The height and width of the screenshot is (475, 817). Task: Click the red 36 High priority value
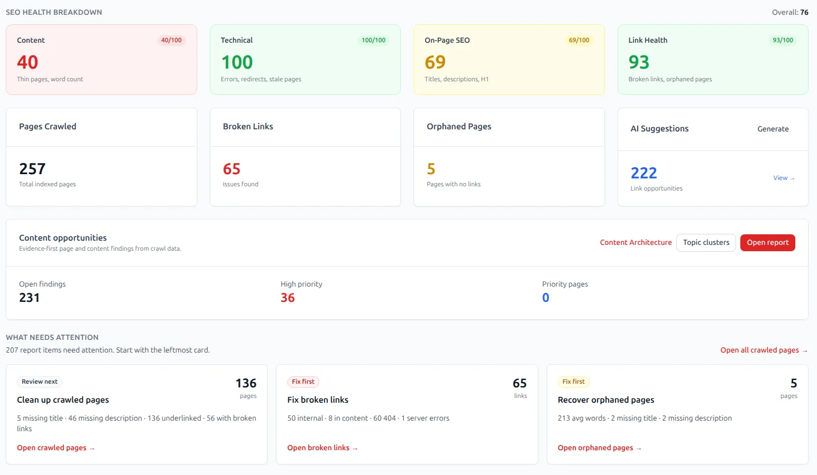(x=288, y=298)
